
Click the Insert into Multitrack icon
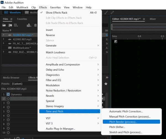pyautogui.click(x=29, y=25)
